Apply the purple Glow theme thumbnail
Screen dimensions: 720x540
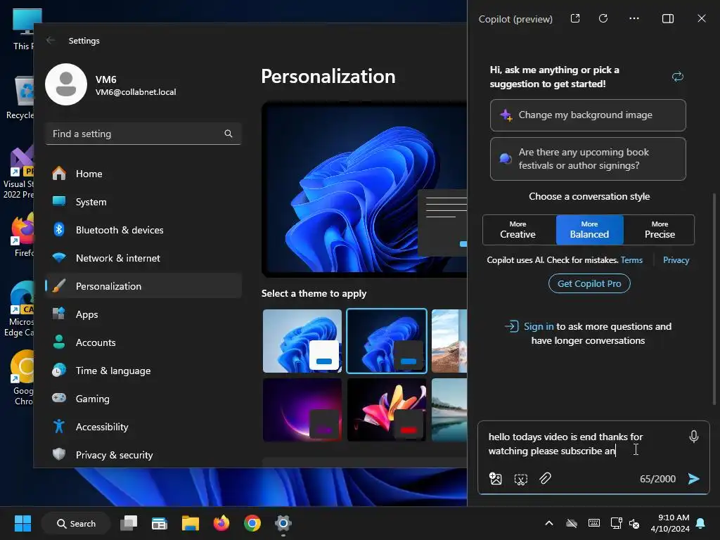tap(302, 410)
